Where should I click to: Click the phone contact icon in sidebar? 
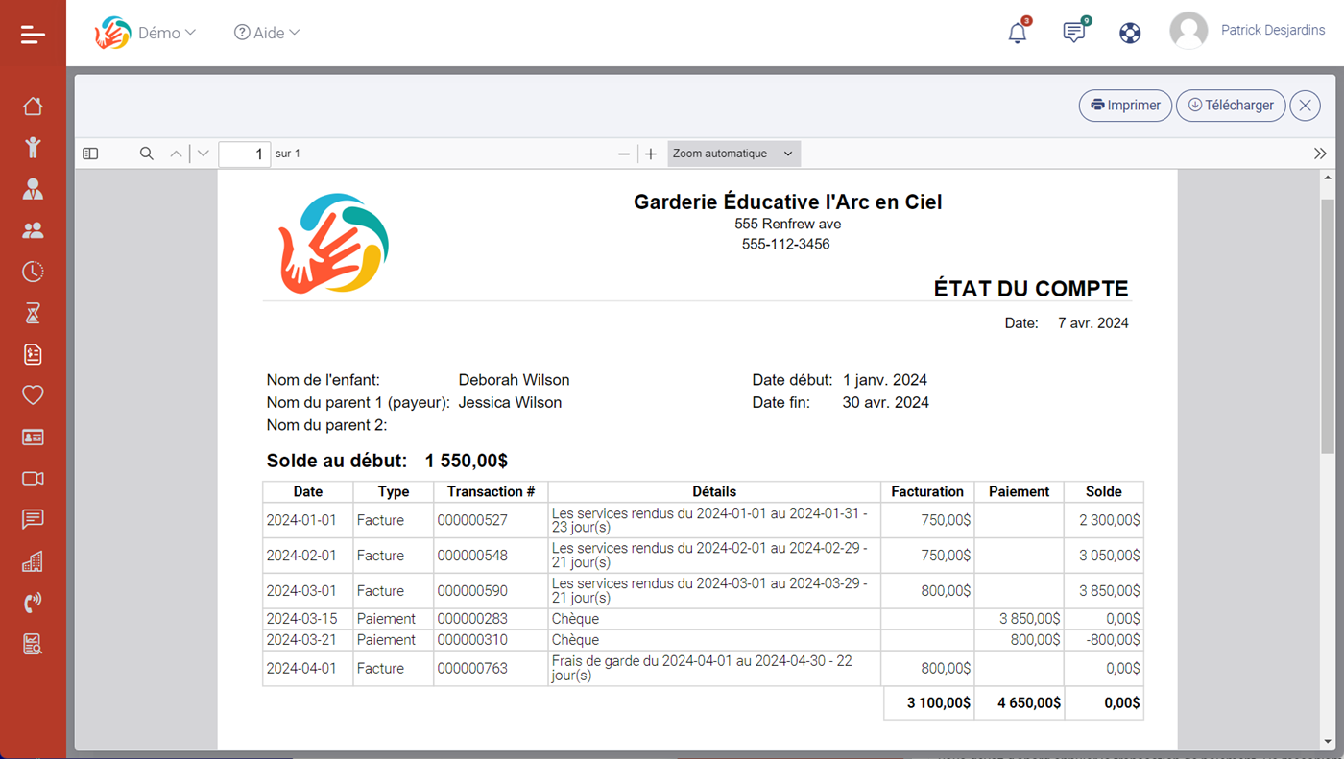tap(33, 602)
